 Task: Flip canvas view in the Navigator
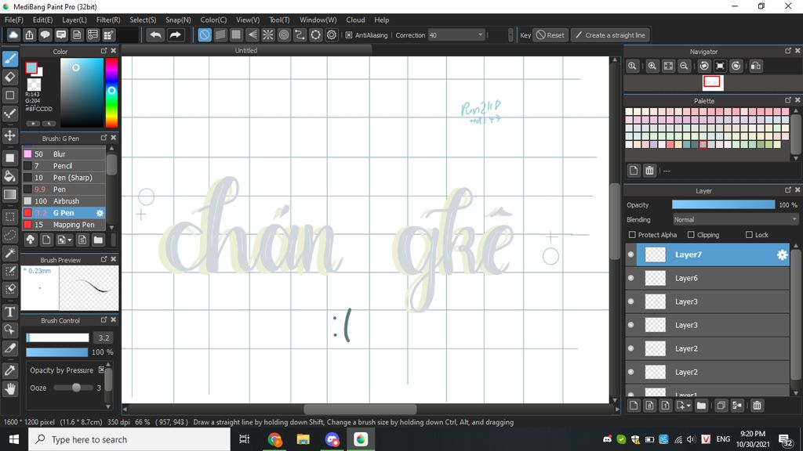click(x=756, y=66)
